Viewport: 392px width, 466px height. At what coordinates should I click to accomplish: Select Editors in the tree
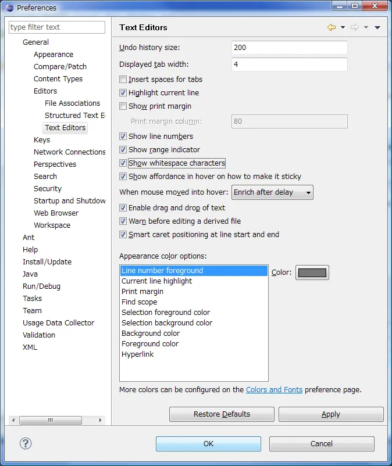(45, 91)
